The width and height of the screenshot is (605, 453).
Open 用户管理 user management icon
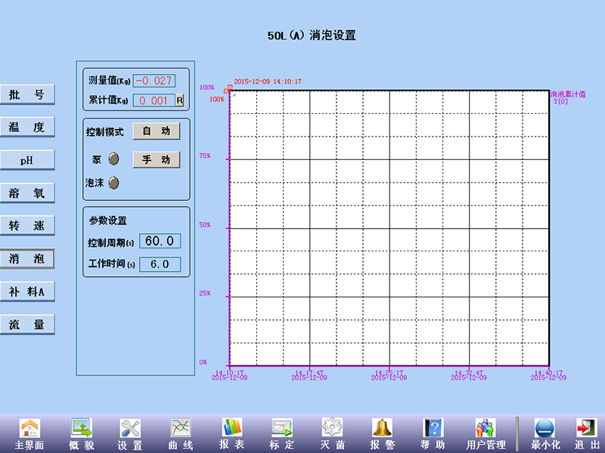point(485,428)
